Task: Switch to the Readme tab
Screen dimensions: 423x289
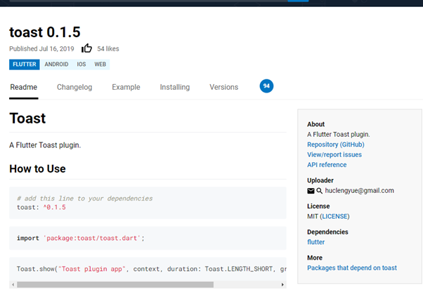Action: coord(23,88)
